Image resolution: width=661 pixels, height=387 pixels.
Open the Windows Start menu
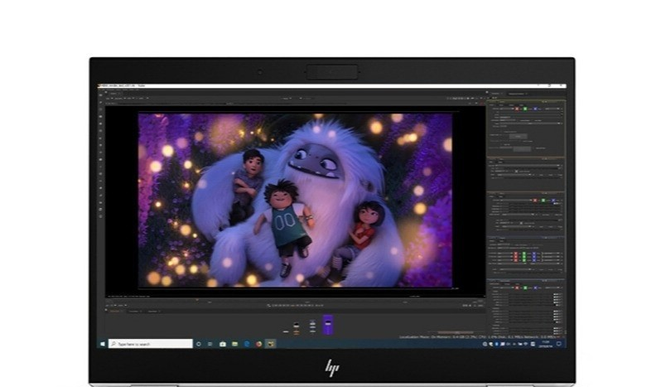click(103, 344)
